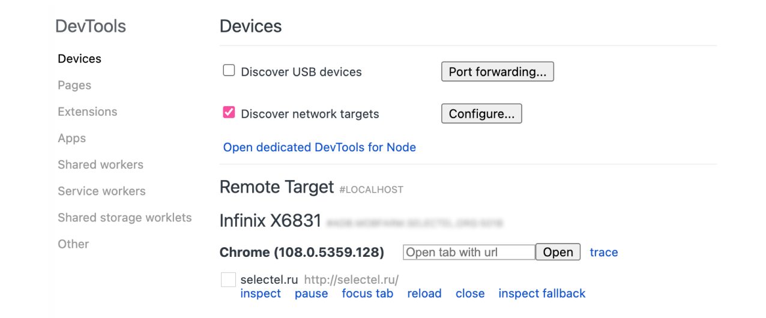Pause the selectel.ru remote tab
766x318 pixels.
point(311,293)
